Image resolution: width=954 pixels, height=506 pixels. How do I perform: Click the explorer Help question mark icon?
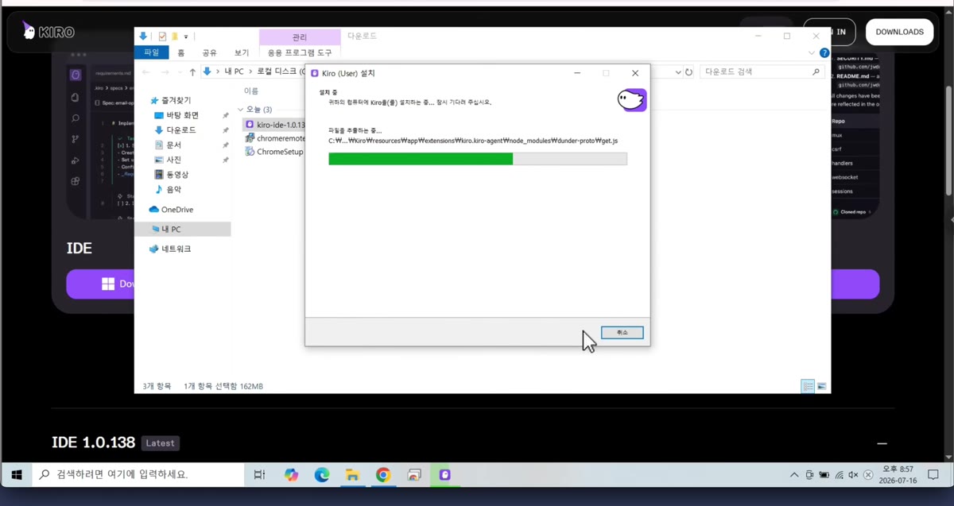point(824,53)
